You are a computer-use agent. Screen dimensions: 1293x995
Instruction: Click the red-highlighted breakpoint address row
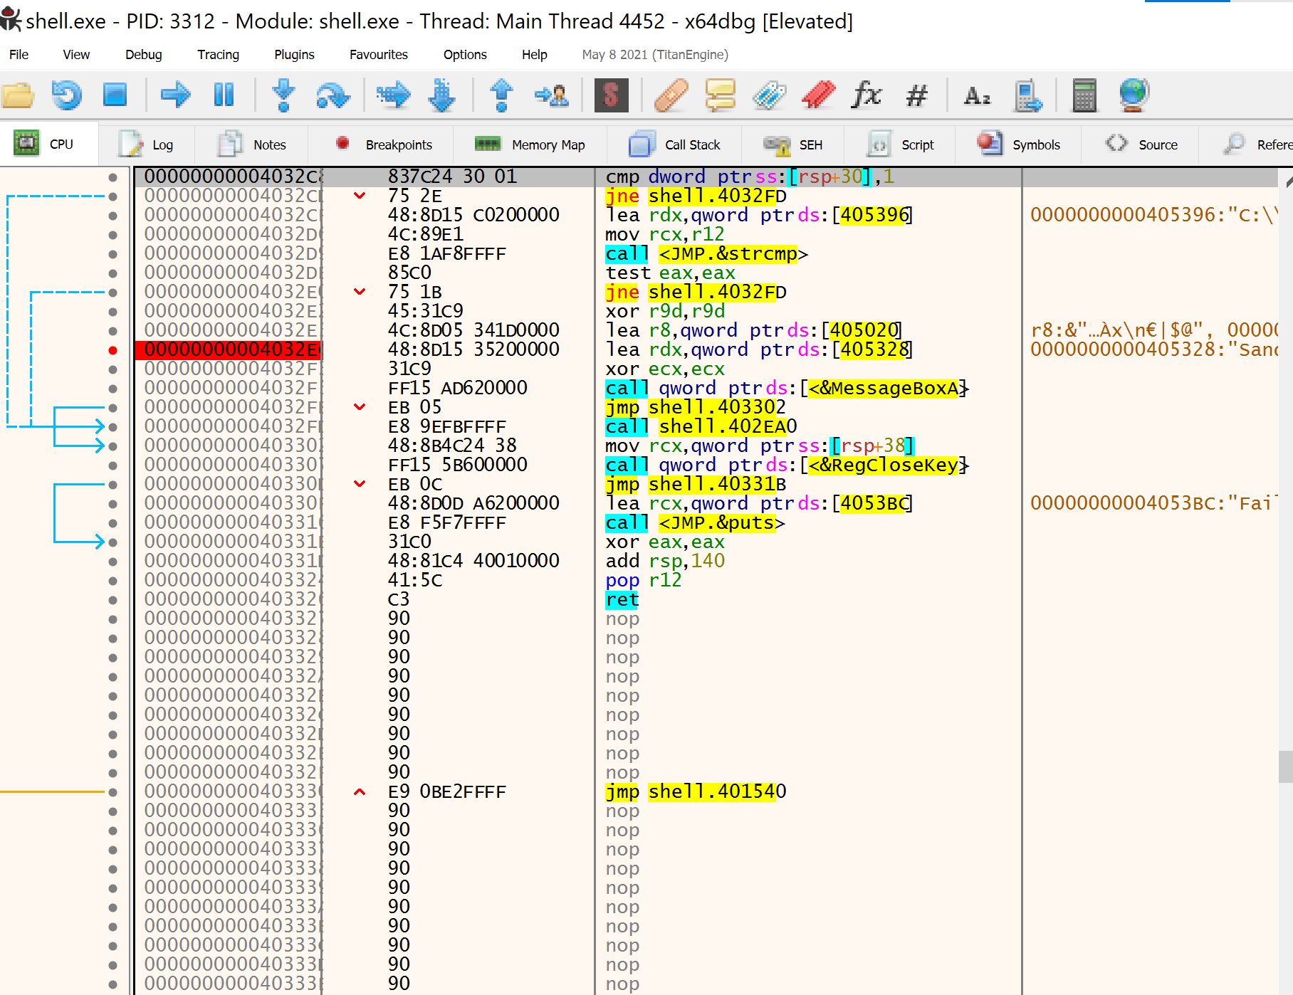point(229,350)
